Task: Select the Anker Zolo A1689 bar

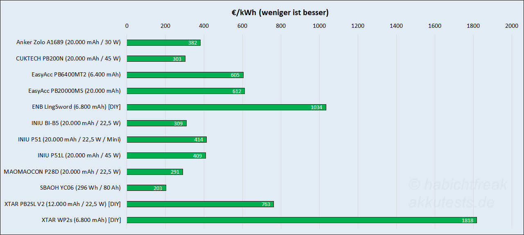Action: [163, 43]
